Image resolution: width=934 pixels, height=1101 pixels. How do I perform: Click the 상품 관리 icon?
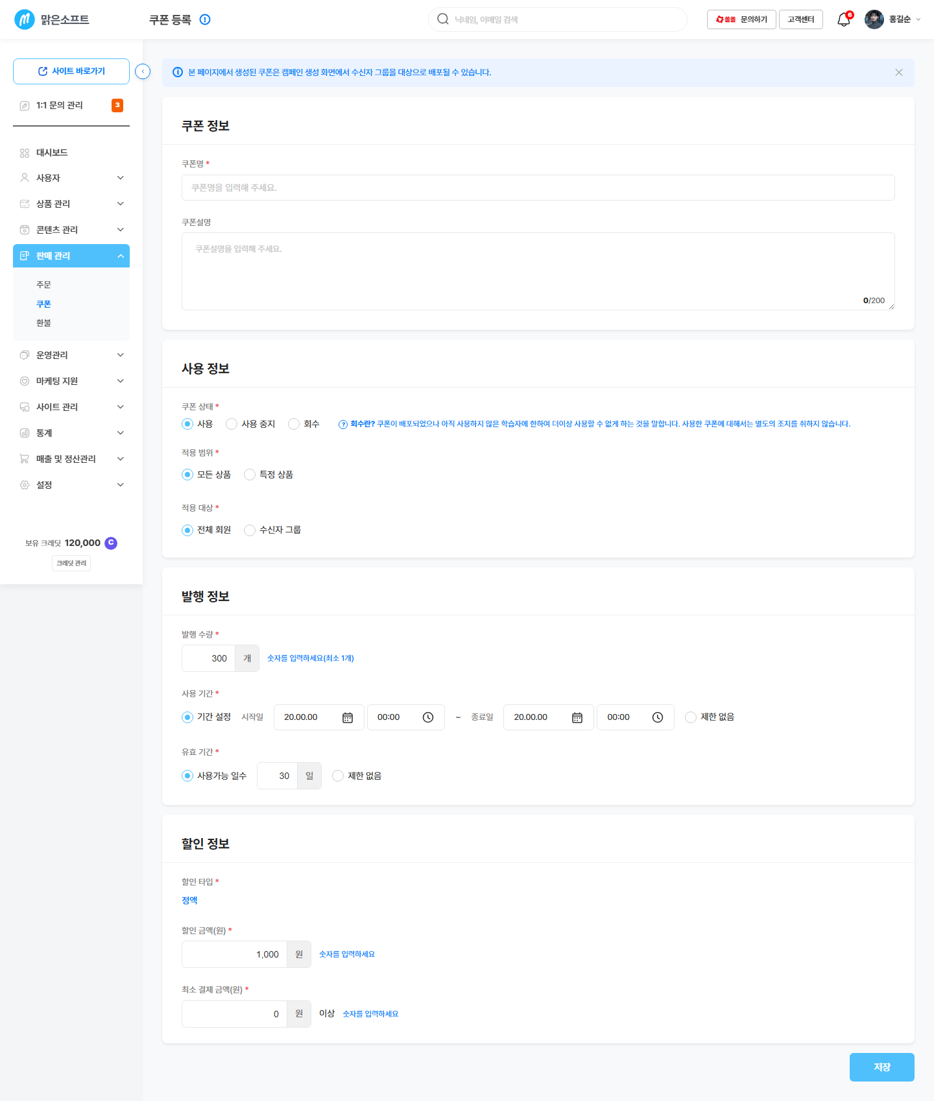click(x=25, y=204)
